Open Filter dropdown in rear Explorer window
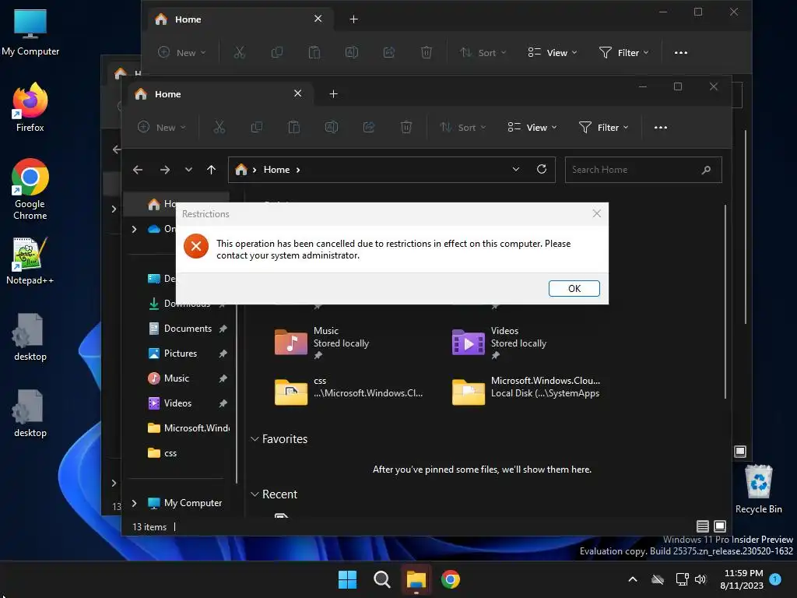 point(624,52)
